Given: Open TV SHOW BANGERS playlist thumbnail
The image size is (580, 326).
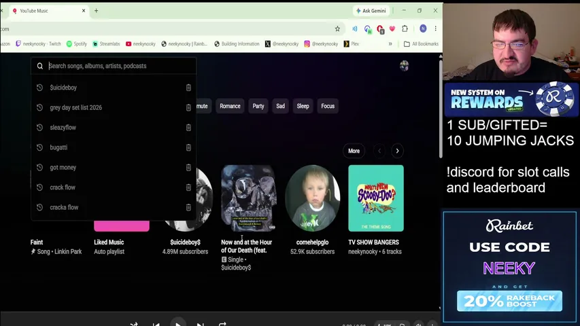Looking at the screenshot, I should [x=376, y=198].
